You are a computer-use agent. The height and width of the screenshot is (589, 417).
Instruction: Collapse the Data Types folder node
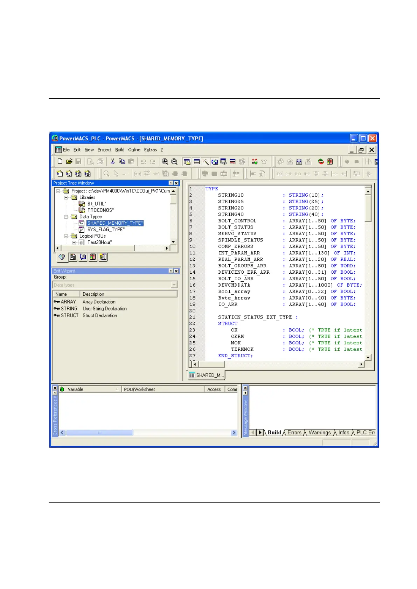point(66,217)
